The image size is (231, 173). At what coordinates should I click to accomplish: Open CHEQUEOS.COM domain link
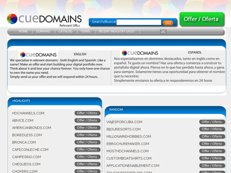(26, 164)
